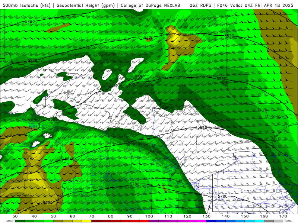Click the yellow swatch below the 70 scale value
This screenshot has width=298, height=223.
[x=87, y=221]
